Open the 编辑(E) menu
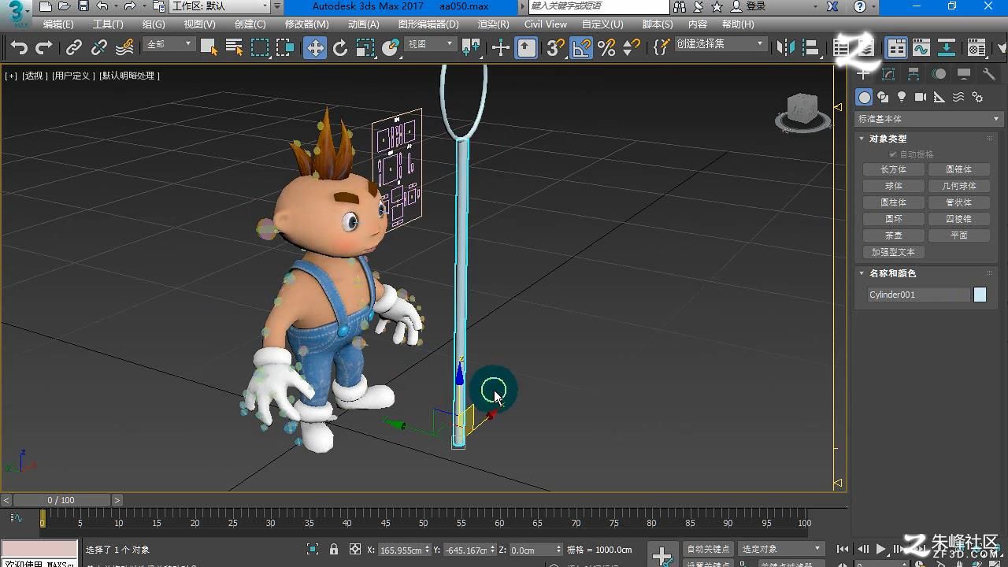Image resolution: width=1008 pixels, height=567 pixels. click(x=58, y=24)
